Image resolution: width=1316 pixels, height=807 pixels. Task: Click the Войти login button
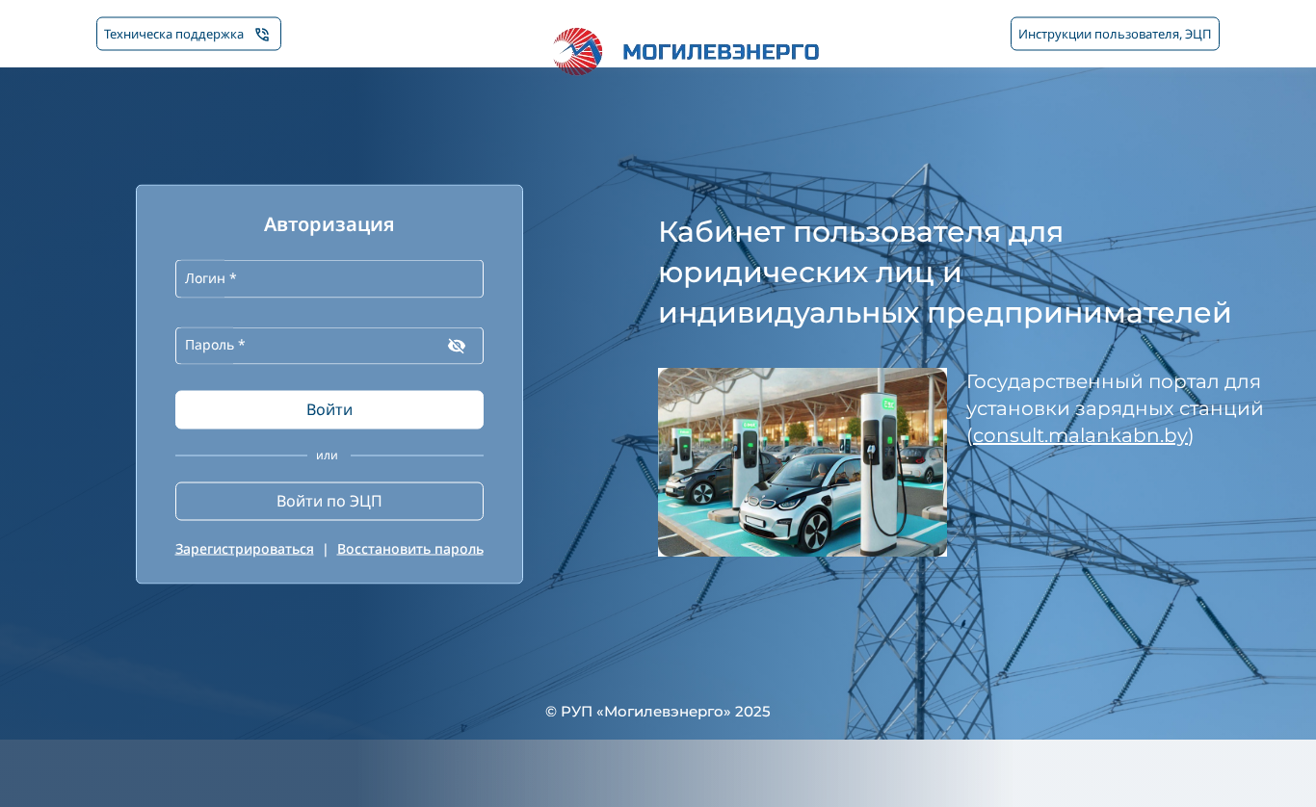pos(329,409)
